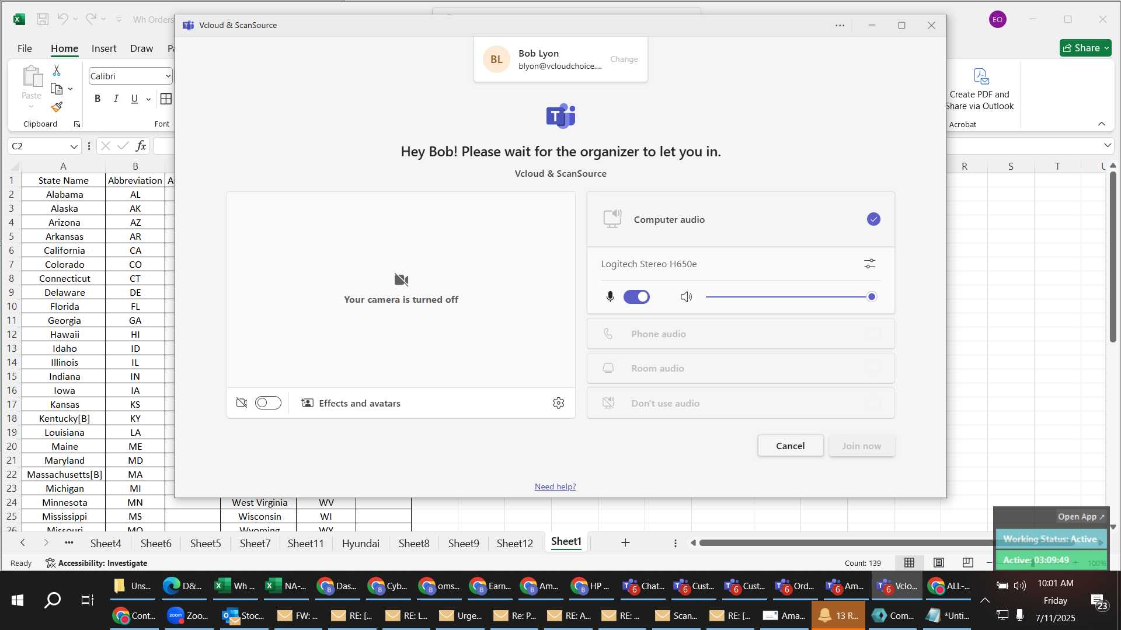Open the Calibri font dropdown
Viewport: 1121px width, 630px height.
point(168,76)
